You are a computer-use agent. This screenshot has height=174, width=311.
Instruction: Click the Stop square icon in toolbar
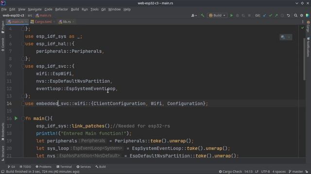tap(249, 15)
